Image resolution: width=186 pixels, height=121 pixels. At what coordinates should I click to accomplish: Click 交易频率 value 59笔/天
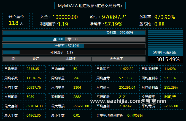170,97
